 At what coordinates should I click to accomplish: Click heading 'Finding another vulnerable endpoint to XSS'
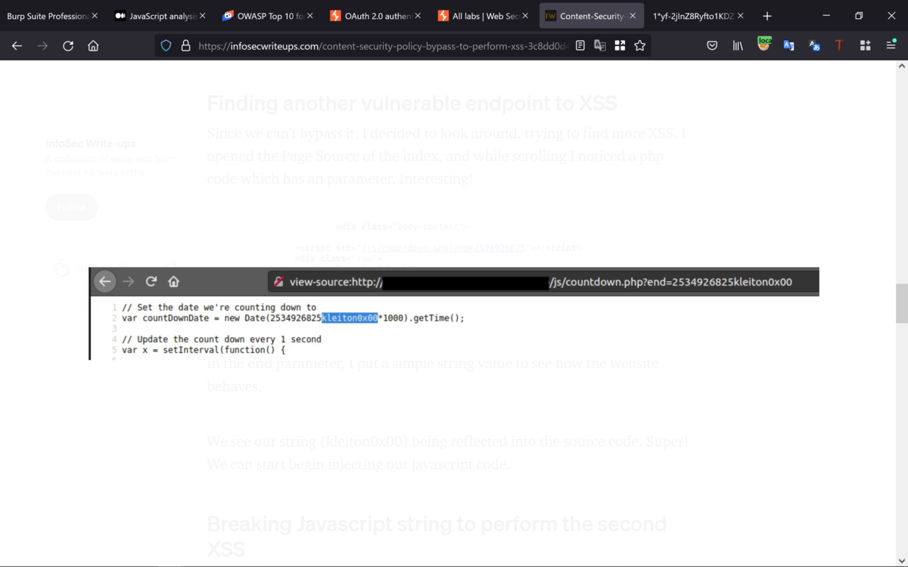[x=412, y=104]
